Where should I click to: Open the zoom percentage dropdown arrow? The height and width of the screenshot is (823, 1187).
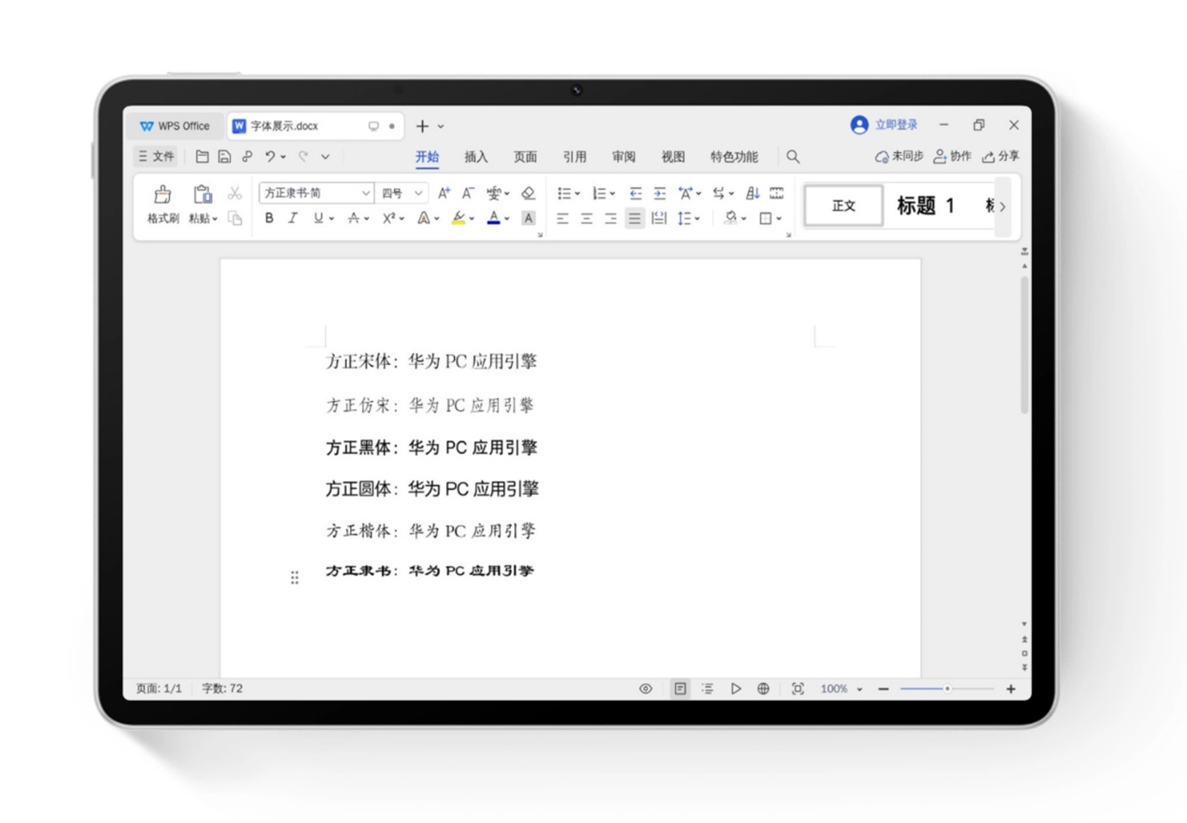[x=860, y=690]
